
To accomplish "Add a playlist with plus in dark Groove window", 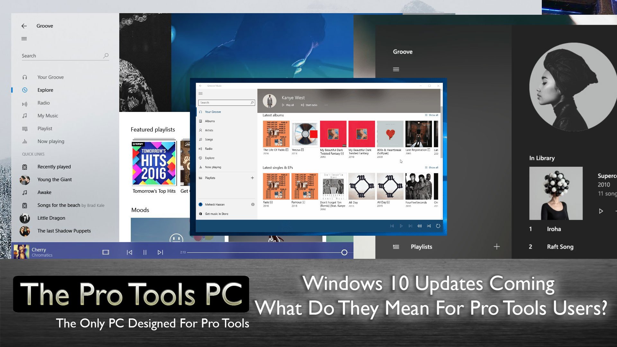I will click(497, 247).
